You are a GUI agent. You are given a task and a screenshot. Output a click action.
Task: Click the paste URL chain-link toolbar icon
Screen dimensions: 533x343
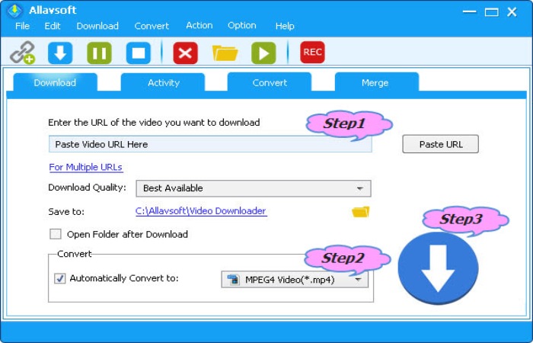point(22,53)
